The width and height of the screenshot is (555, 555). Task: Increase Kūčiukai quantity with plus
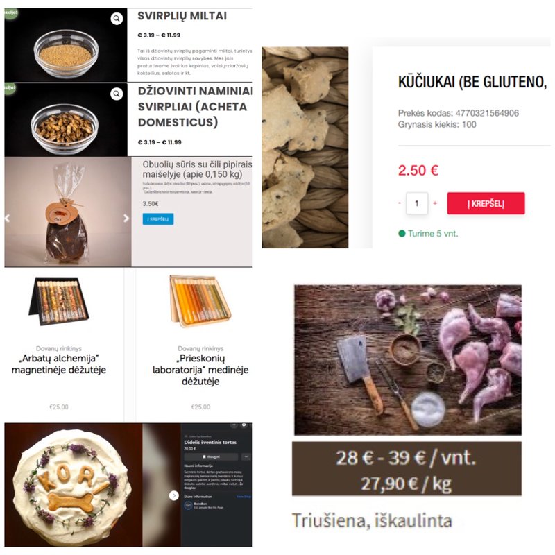pyautogui.click(x=435, y=203)
